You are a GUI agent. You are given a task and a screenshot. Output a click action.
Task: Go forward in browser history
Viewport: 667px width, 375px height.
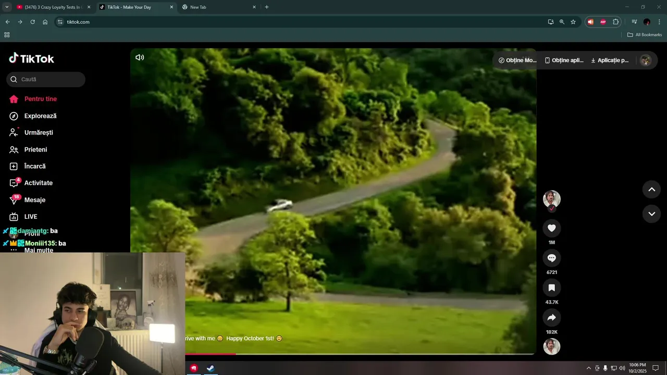(x=20, y=22)
